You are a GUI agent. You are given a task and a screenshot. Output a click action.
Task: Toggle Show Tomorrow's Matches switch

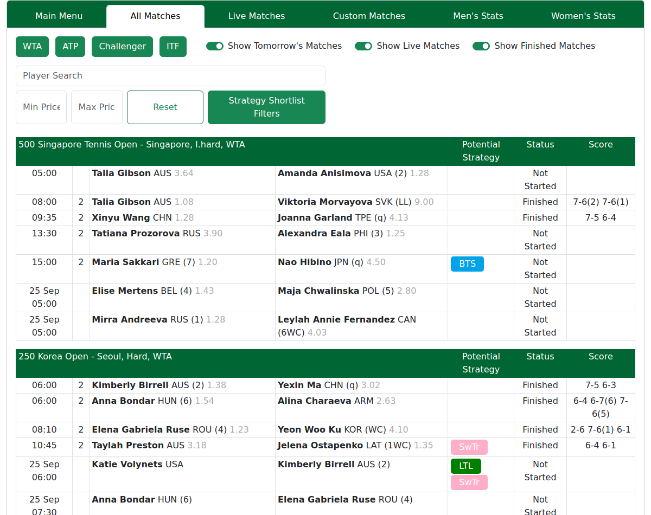click(x=215, y=46)
